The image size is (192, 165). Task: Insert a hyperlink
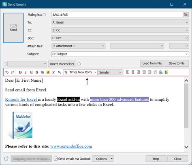click(x=161, y=72)
